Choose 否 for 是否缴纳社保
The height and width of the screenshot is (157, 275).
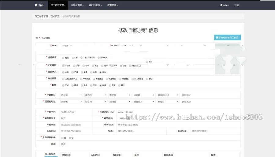(x=70, y=138)
